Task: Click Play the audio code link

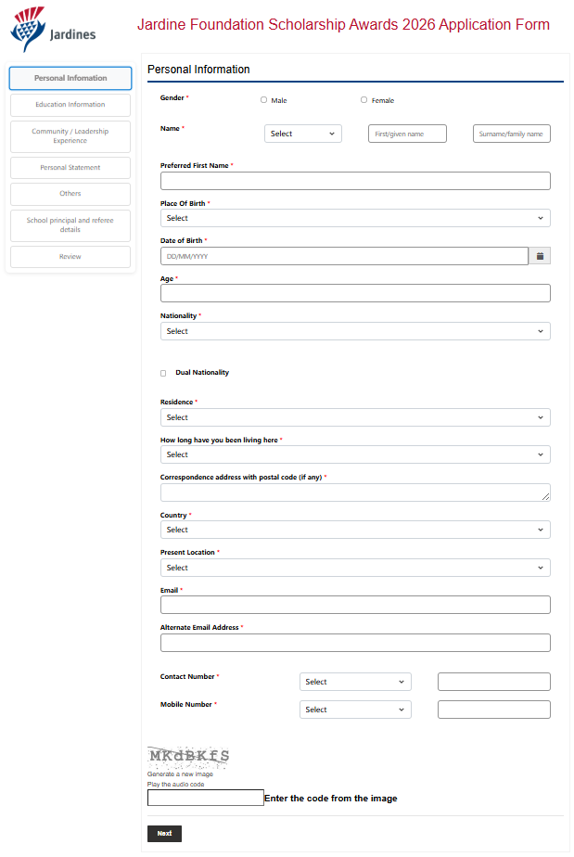Action: pos(175,785)
